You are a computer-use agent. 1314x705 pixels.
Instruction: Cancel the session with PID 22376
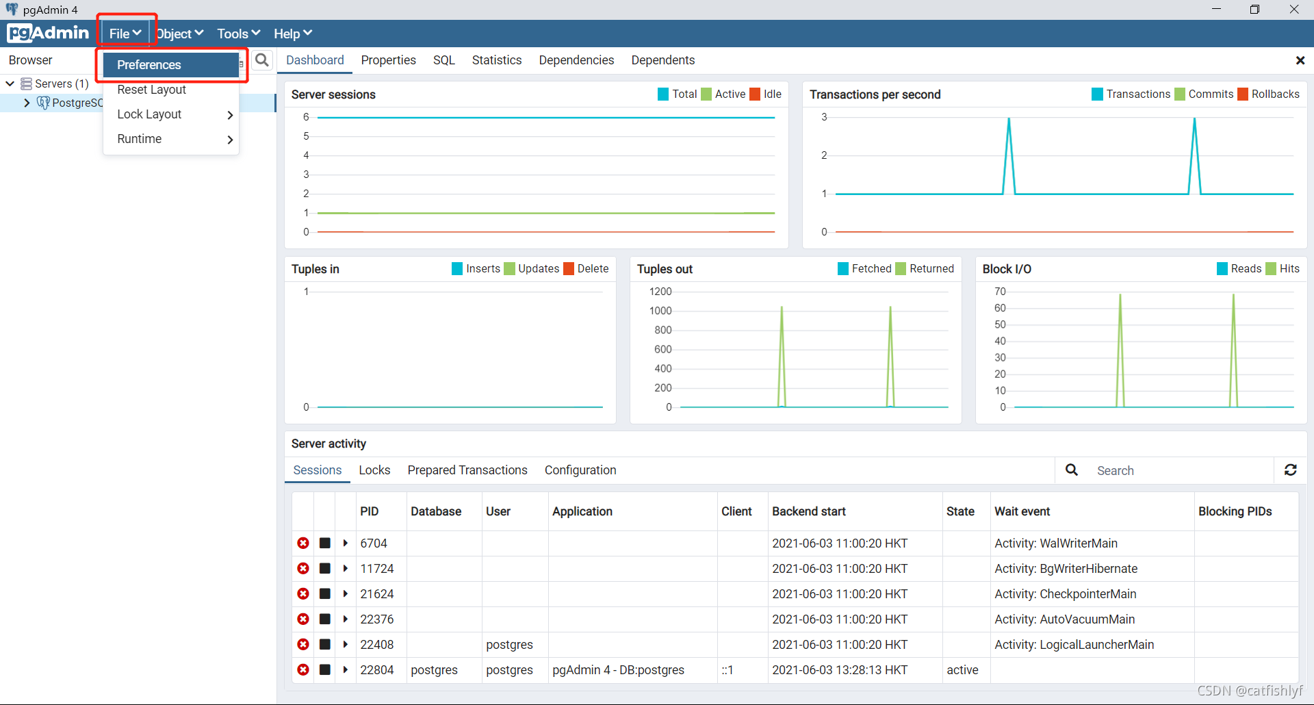point(302,619)
